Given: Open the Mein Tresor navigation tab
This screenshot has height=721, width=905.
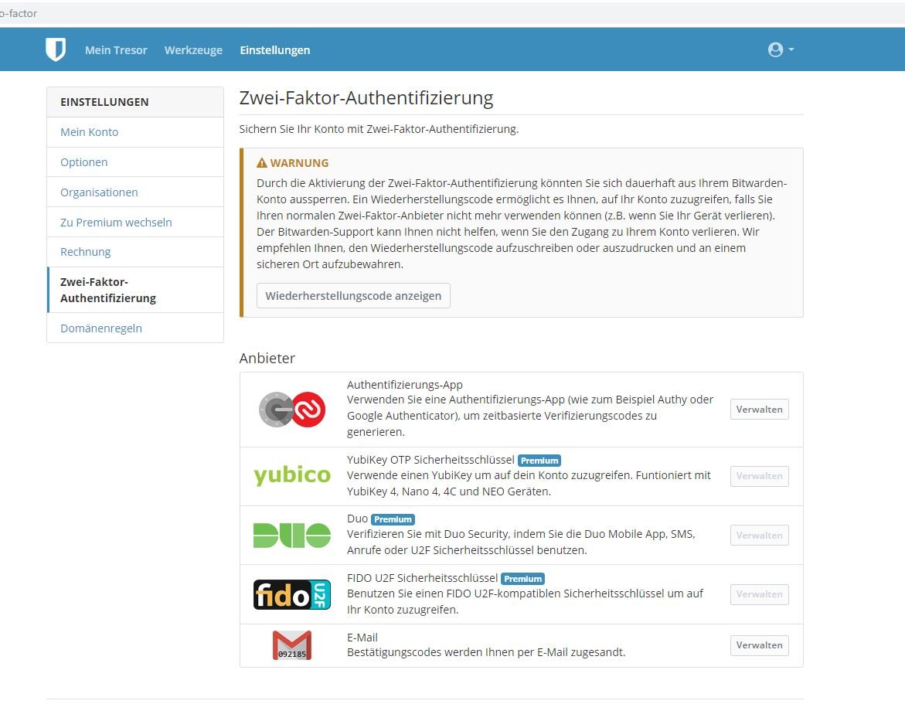Looking at the screenshot, I should coord(116,50).
